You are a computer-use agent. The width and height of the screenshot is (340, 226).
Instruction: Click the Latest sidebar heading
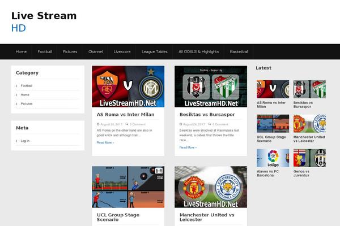[263, 68]
